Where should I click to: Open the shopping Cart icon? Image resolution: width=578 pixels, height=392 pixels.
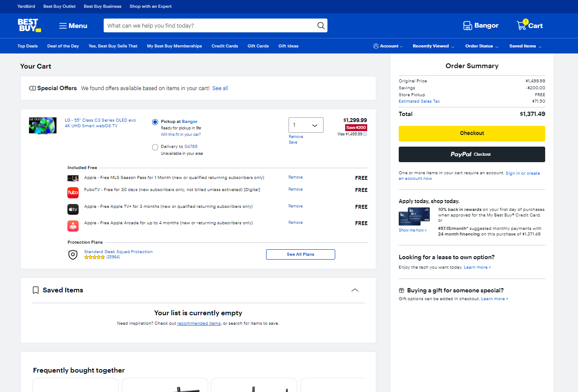(x=522, y=25)
